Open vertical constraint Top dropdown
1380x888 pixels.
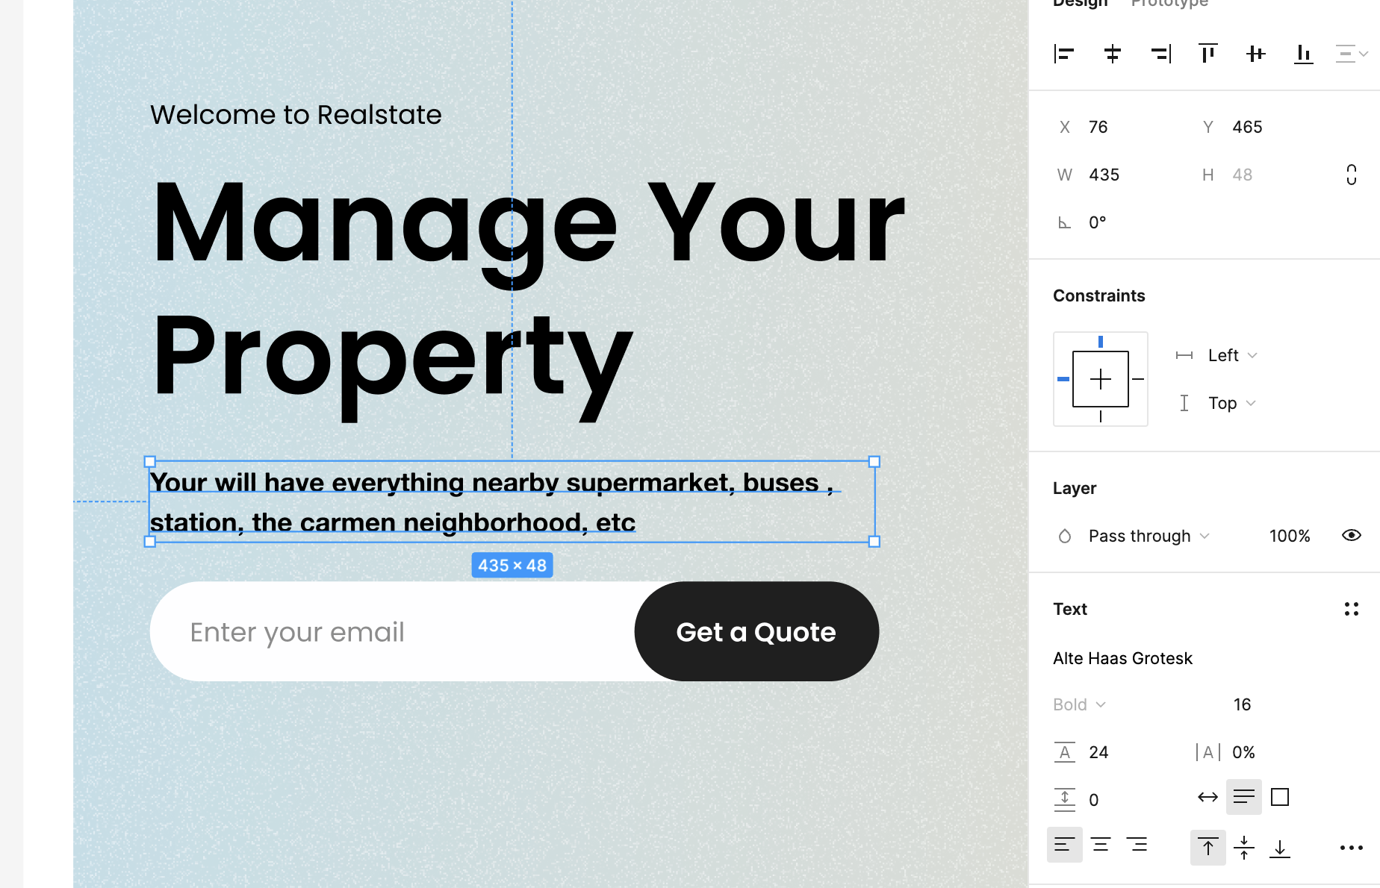tap(1231, 403)
